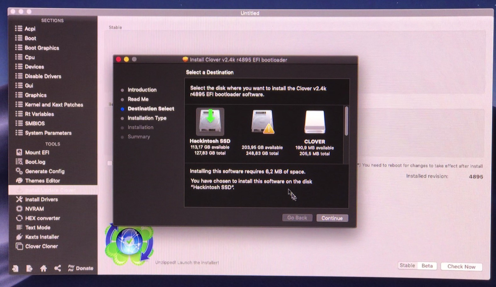Click the Mount EFI tool icon
The image size is (496, 287).
19,152
